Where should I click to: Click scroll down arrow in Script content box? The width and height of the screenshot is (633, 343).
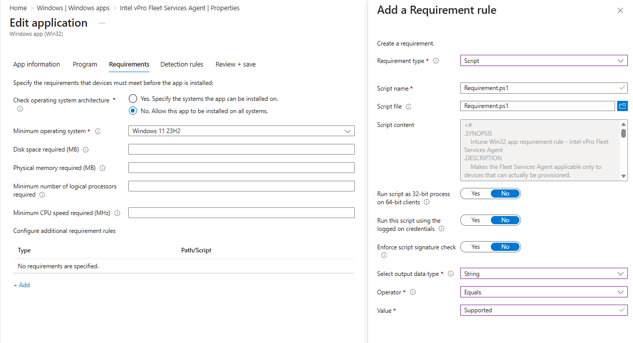(623, 176)
